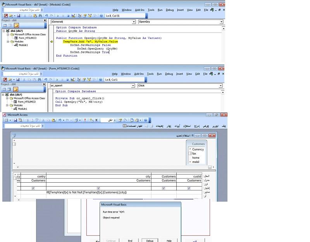310x242 pixels.
Task: Toggle Show checkbox in the custid column
Action: [x=189, y=188]
